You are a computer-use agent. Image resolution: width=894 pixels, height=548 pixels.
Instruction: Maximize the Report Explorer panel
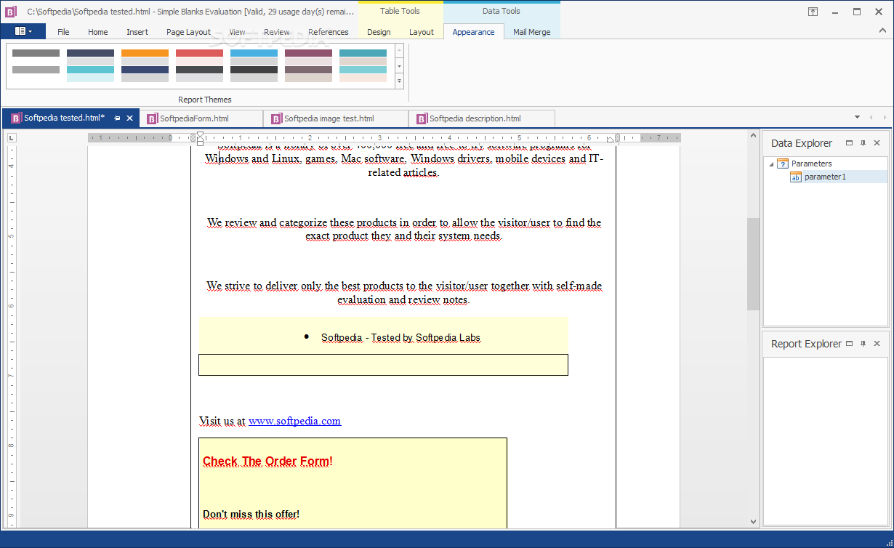pos(849,344)
